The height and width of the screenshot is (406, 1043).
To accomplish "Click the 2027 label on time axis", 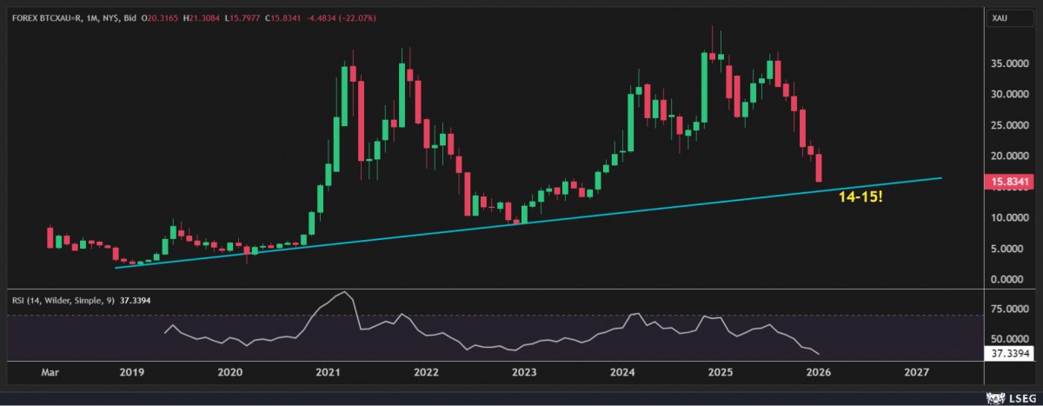I will click(916, 372).
